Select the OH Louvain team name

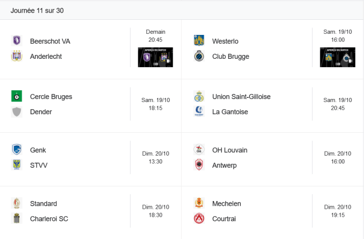pos(230,150)
